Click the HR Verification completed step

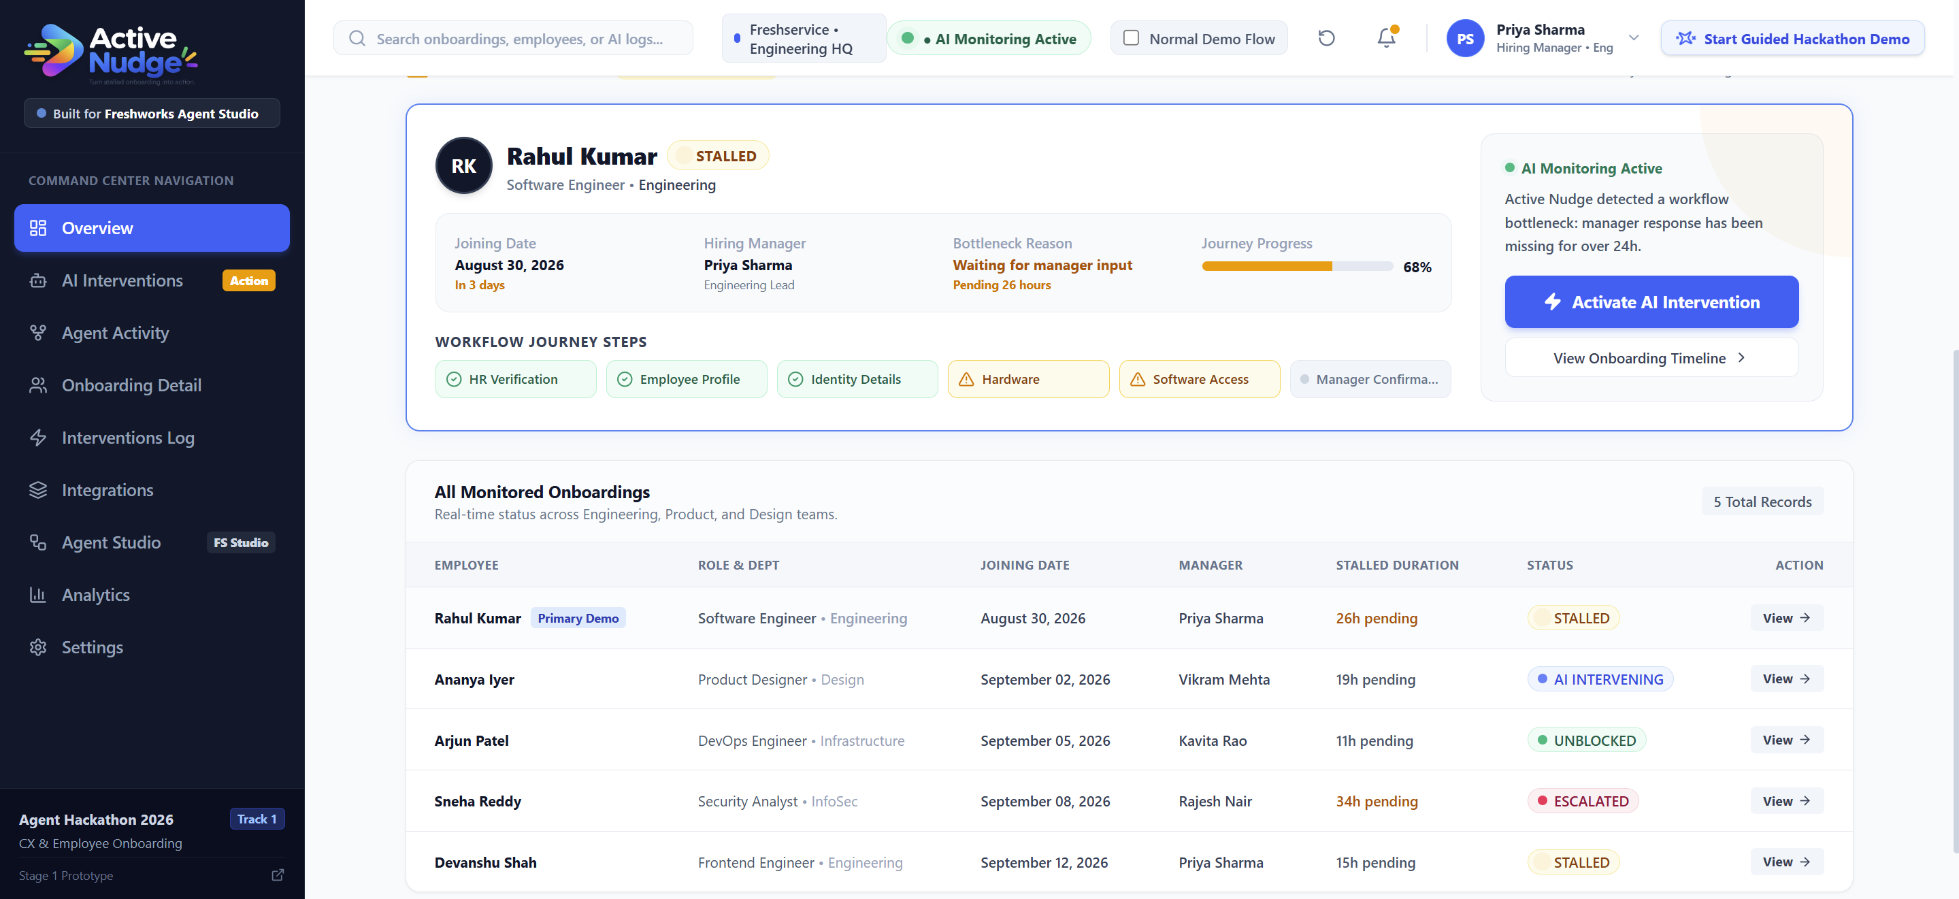pyautogui.click(x=516, y=379)
